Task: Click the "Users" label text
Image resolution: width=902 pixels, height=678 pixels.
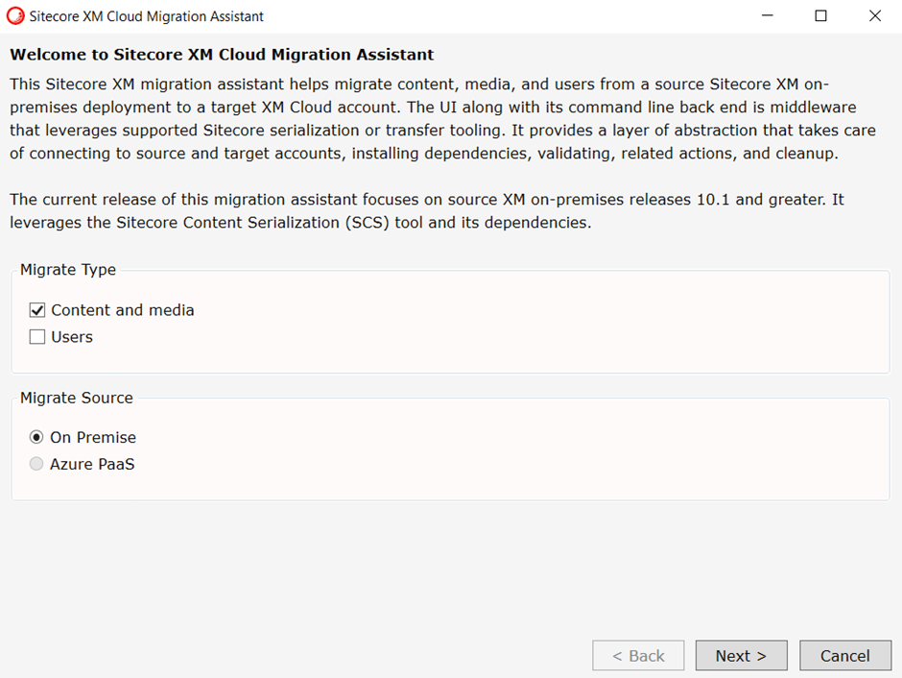Action: tap(72, 337)
